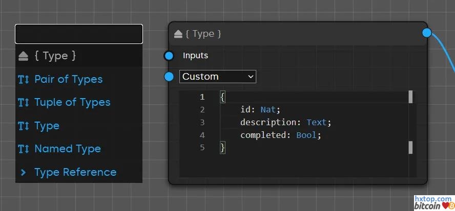Click the eject icon in the menu header
Viewport: 455px width, 211px height.
(x=24, y=56)
